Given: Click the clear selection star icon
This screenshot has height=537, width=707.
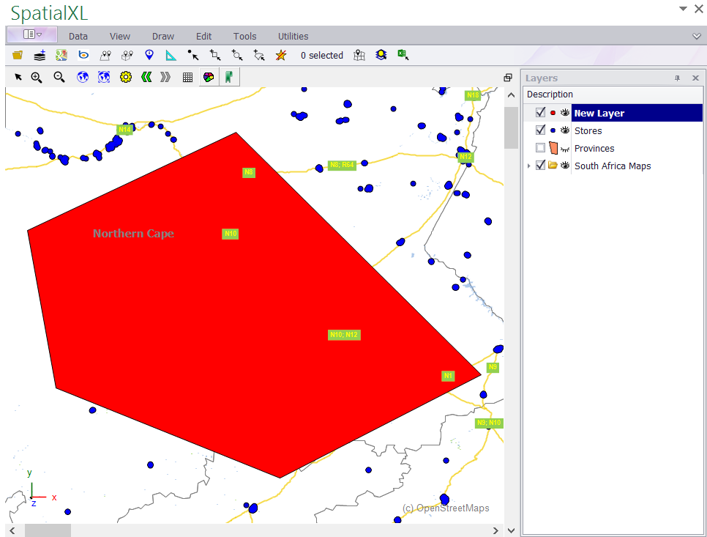Looking at the screenshot, I should pyautogui.click(x=280, y=55).
